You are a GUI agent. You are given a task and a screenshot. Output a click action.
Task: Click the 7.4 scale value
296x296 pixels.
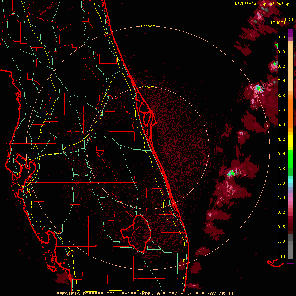[281, 81]
